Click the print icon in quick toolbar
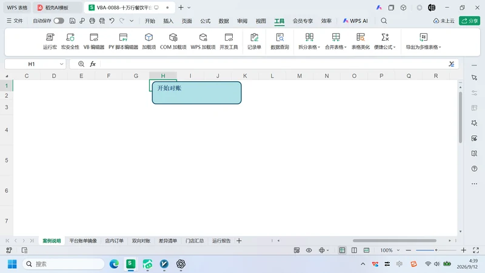Viewport: 485px width, 273px height. coord(92,21)
